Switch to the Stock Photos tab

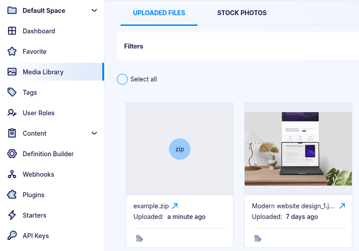click(242, 13)
